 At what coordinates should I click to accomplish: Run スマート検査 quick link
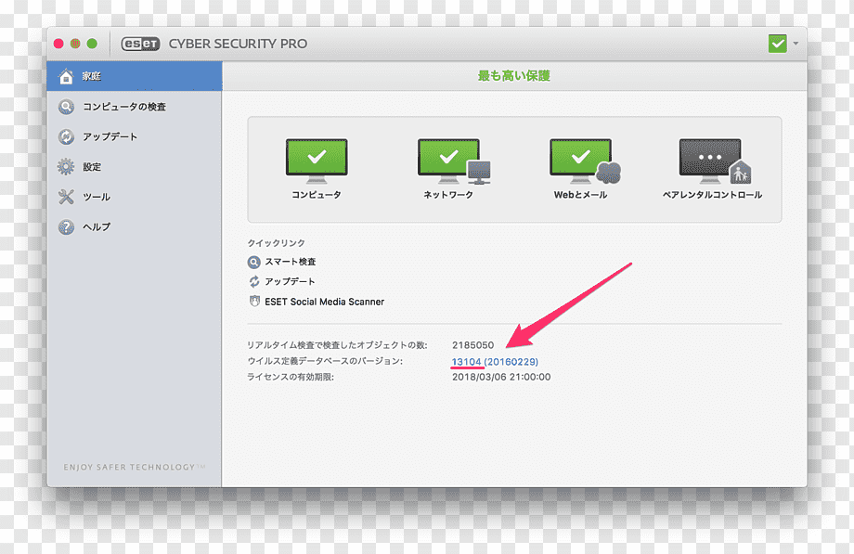point(291,262)
